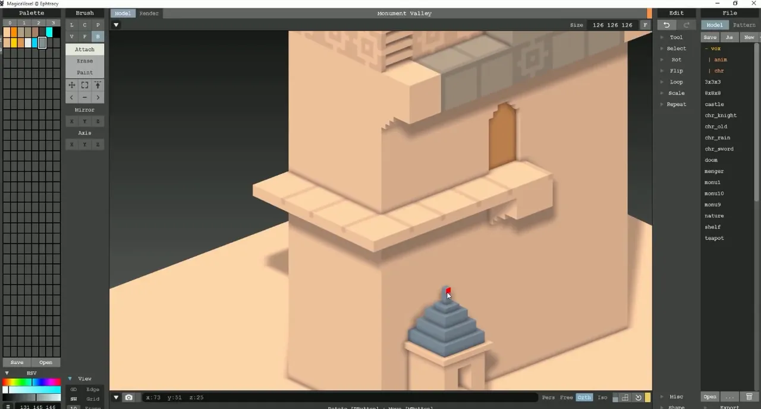Activate the region select bracket tool
This screenshot has width=761, height=409.
[84, 85]
